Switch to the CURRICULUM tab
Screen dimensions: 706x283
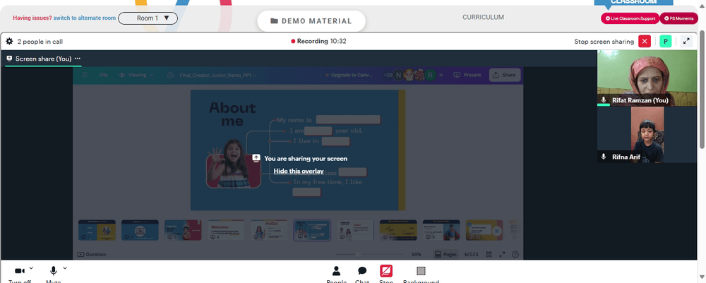483,18
